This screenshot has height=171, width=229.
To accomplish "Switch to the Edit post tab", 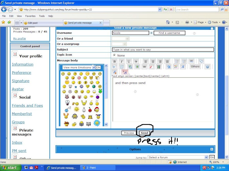I will pos(43,23).
